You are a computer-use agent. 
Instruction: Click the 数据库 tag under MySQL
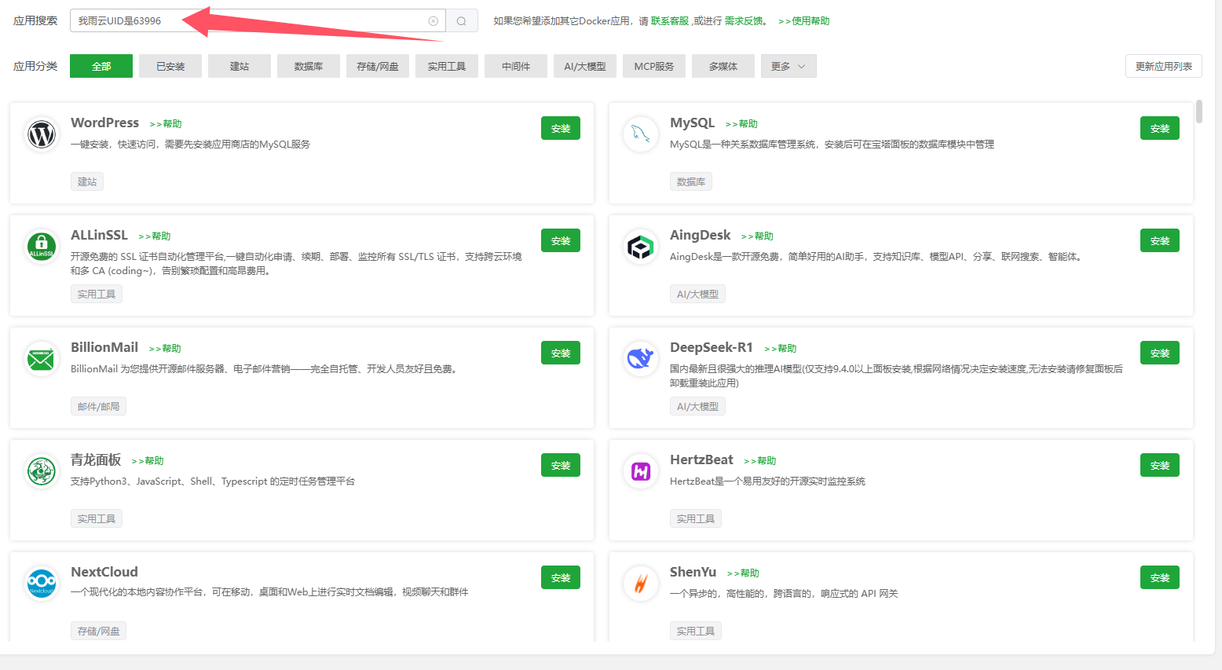click(691, 181)
